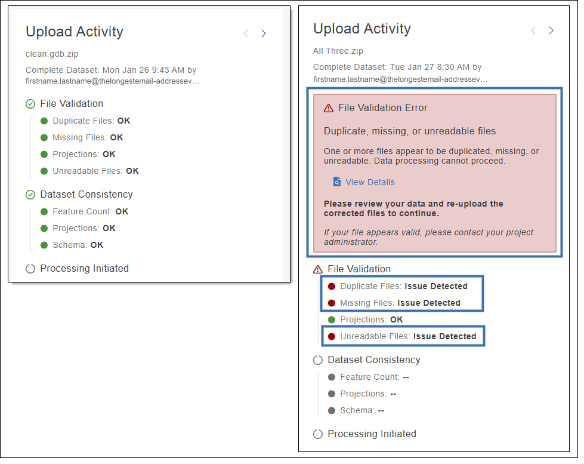Click next arrow in All Three.zip panel
This screenshot has width=584, height=464.
pyautogui.click(x=551, y=30)
